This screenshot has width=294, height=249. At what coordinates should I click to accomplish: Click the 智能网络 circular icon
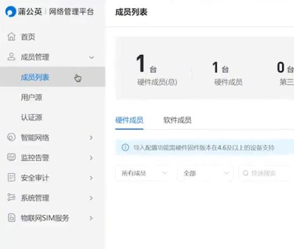point(11,137)
